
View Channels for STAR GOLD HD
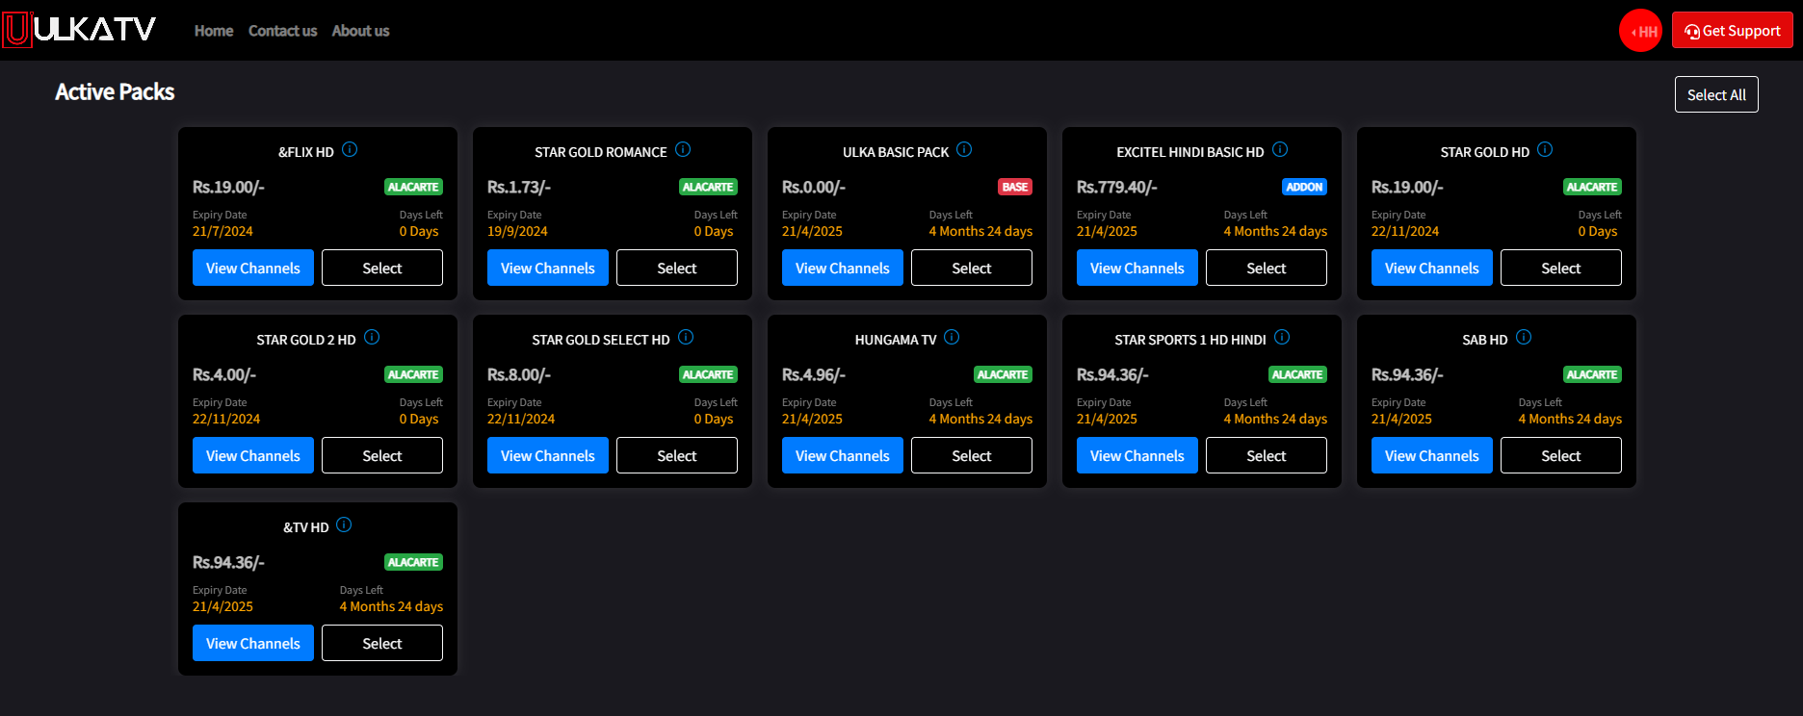pos(1432,268)
